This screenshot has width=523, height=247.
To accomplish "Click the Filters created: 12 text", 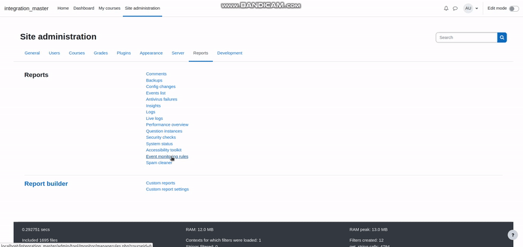I will pyautogui.click(x=367, y=240).
